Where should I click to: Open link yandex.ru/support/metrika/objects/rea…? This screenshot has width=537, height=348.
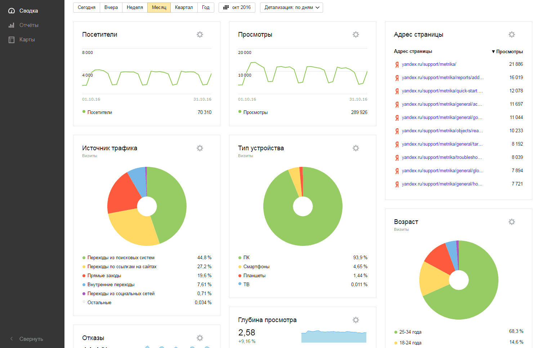(x=442, y=131)
